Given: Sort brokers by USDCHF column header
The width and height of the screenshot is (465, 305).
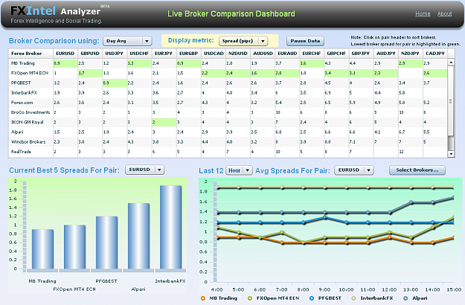Looking at the screenshot, I should (x=139, y=54).
